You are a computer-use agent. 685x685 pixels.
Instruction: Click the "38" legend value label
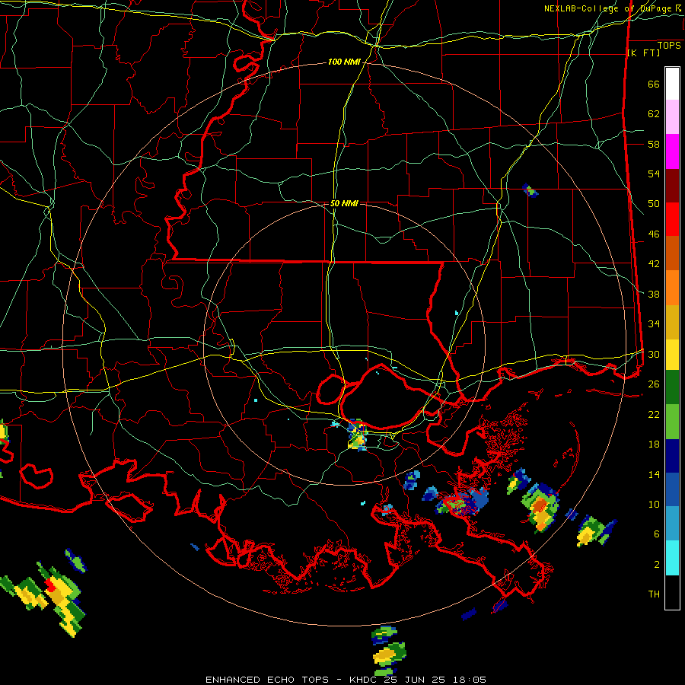[654, 295]
